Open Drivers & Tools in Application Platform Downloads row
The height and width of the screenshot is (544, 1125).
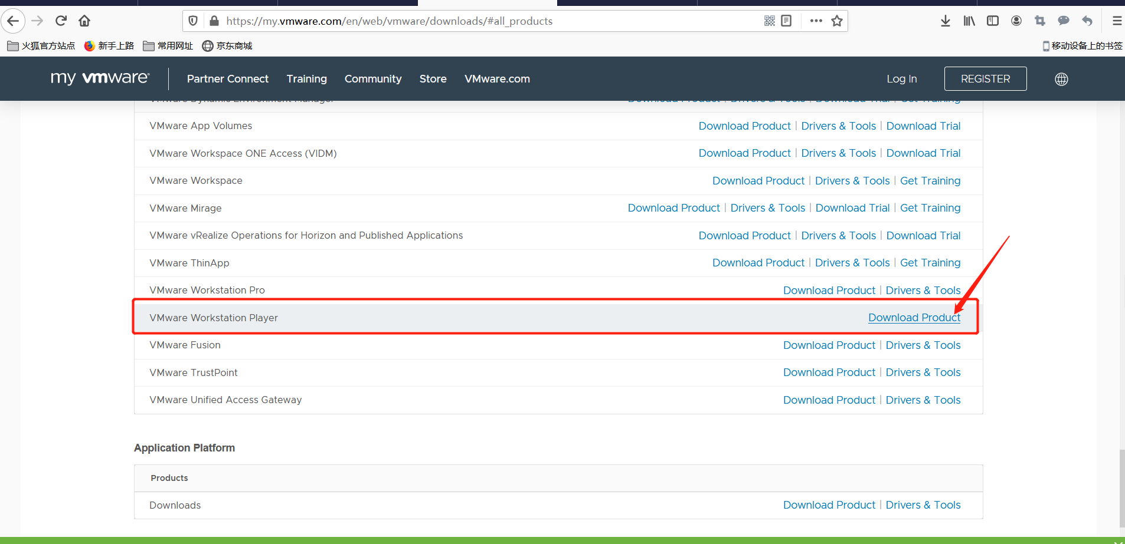[923, 505]
